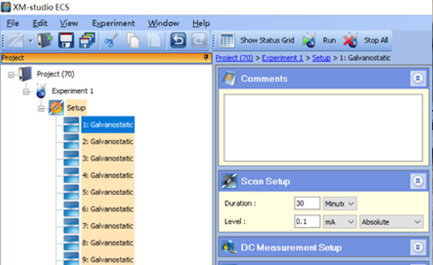Collapse the Project (70) tree node
Image resolution: width=433 pixels, height=265 pixels.
click(11, 74)
